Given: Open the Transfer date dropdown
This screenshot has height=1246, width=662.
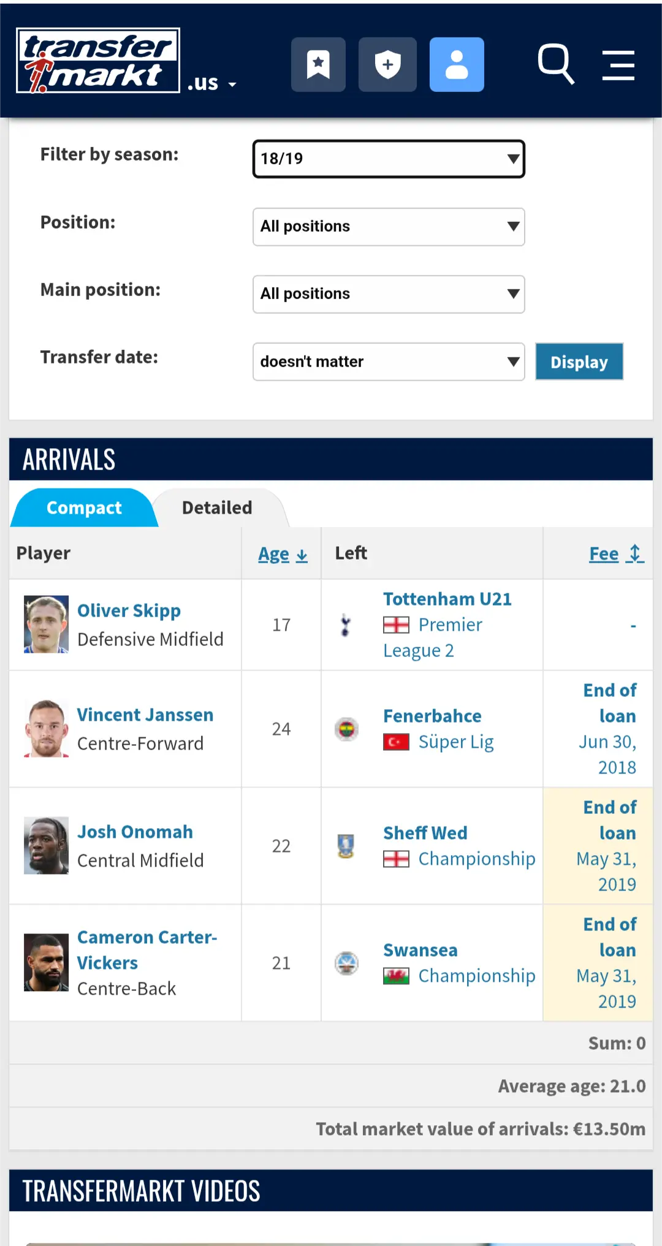Looking at the screenshot, I should 389,362.
